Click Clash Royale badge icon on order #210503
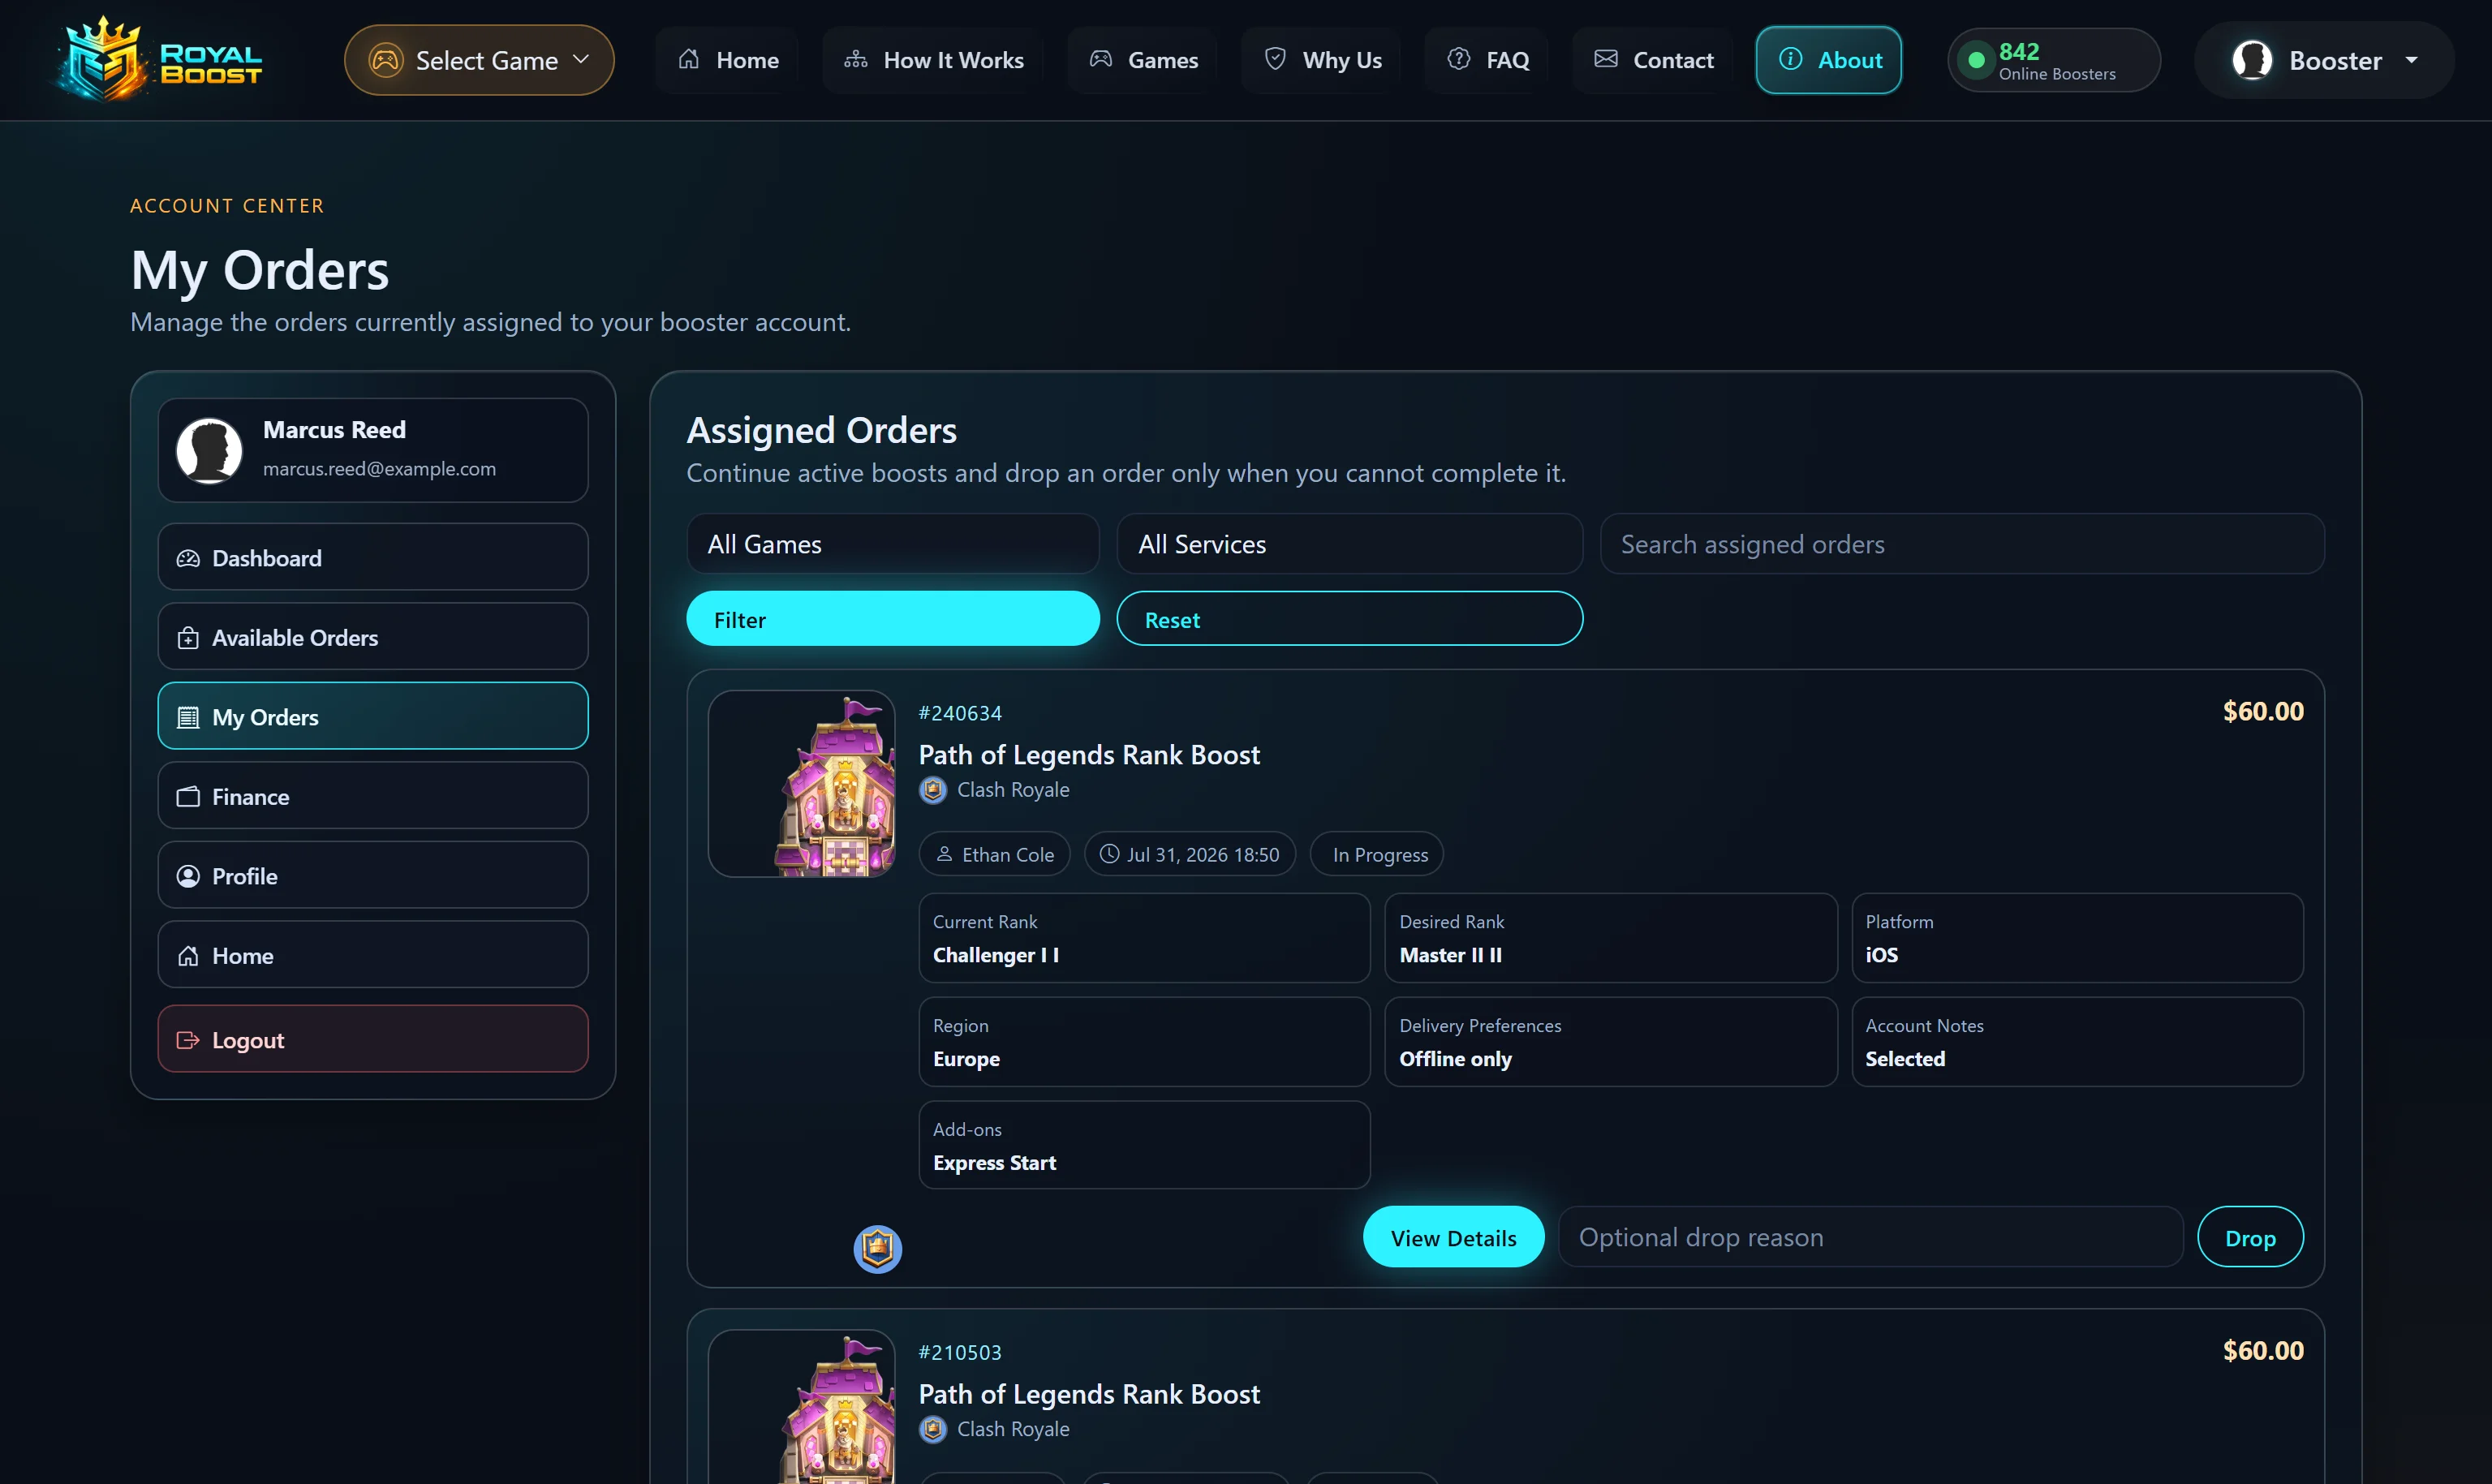This screenshot has height=1484, width=2492. [933, 1430]
